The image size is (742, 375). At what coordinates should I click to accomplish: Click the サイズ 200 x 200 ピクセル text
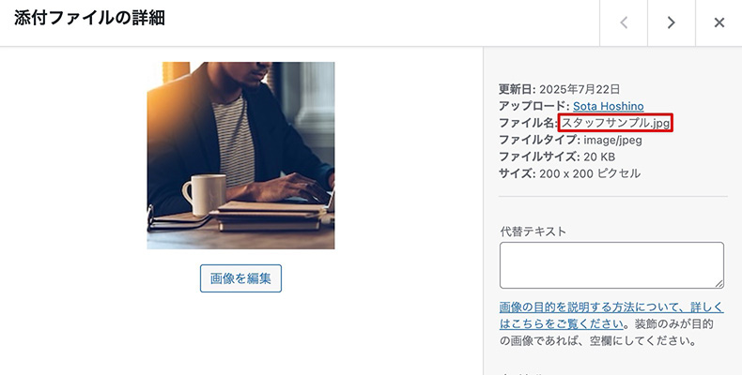(569, 173)
